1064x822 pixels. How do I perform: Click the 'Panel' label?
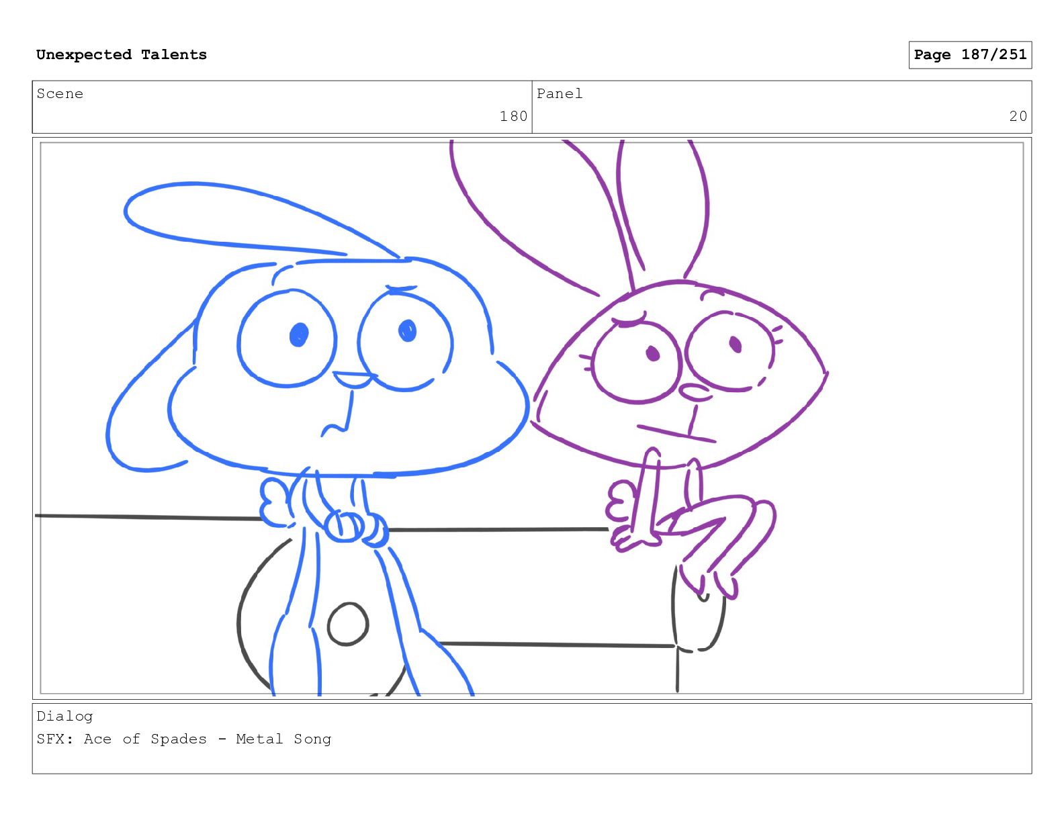(x=560, y=93)
